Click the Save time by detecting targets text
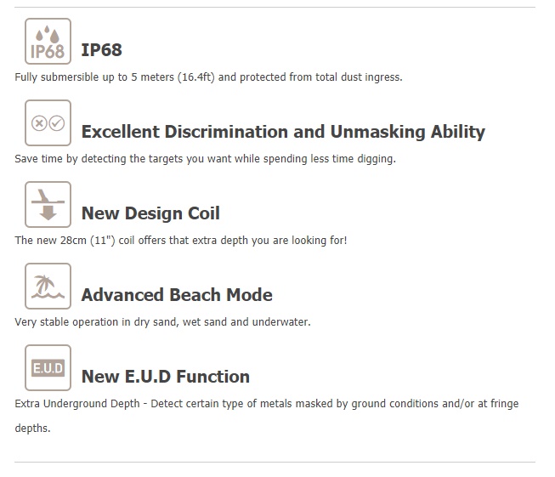This screenshot has height=477, width=555. [206, 159]
